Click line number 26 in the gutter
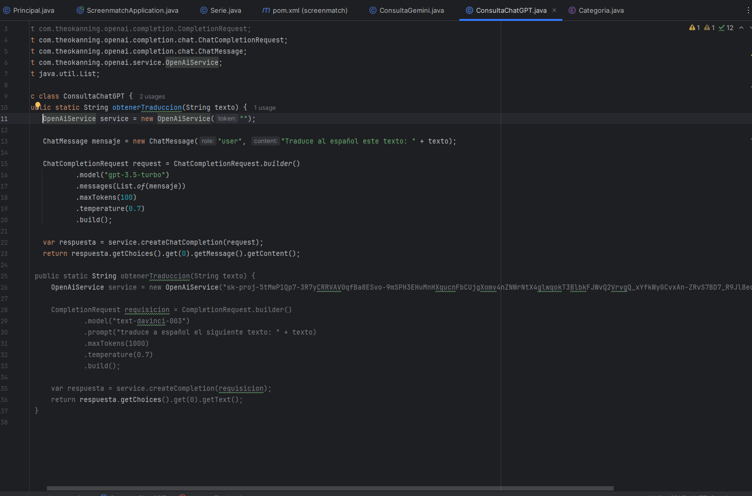The width and height of the screenshot is (752, 496). click(x=4, y=288)
